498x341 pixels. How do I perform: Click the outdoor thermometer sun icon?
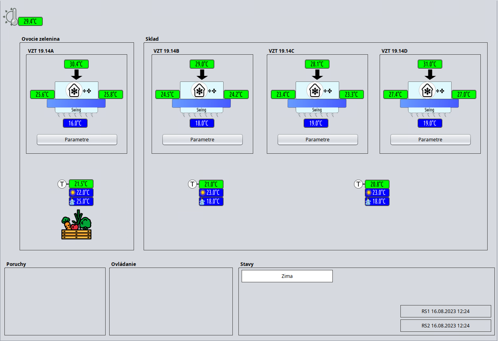click(x=10, y=17)
